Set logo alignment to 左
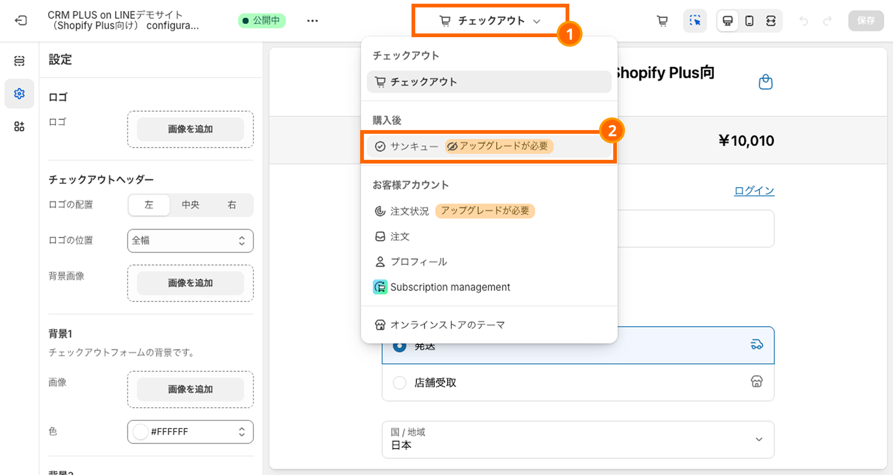 [149, 205]
